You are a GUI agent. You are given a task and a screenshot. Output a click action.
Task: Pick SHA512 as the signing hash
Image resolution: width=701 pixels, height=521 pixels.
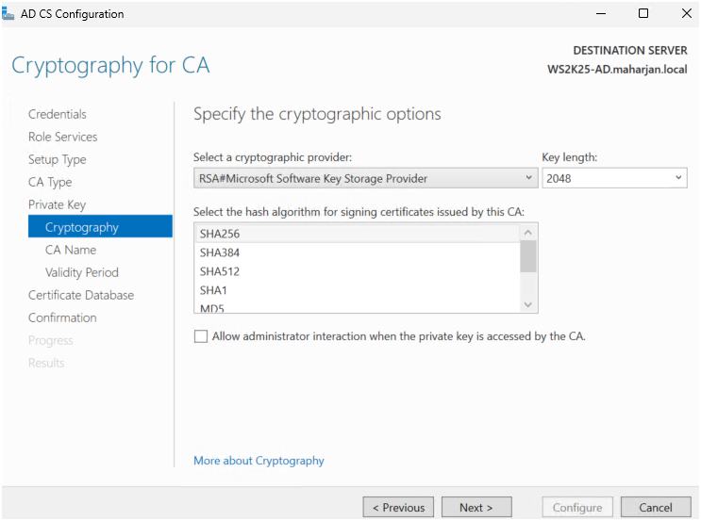tap(220, 271)
